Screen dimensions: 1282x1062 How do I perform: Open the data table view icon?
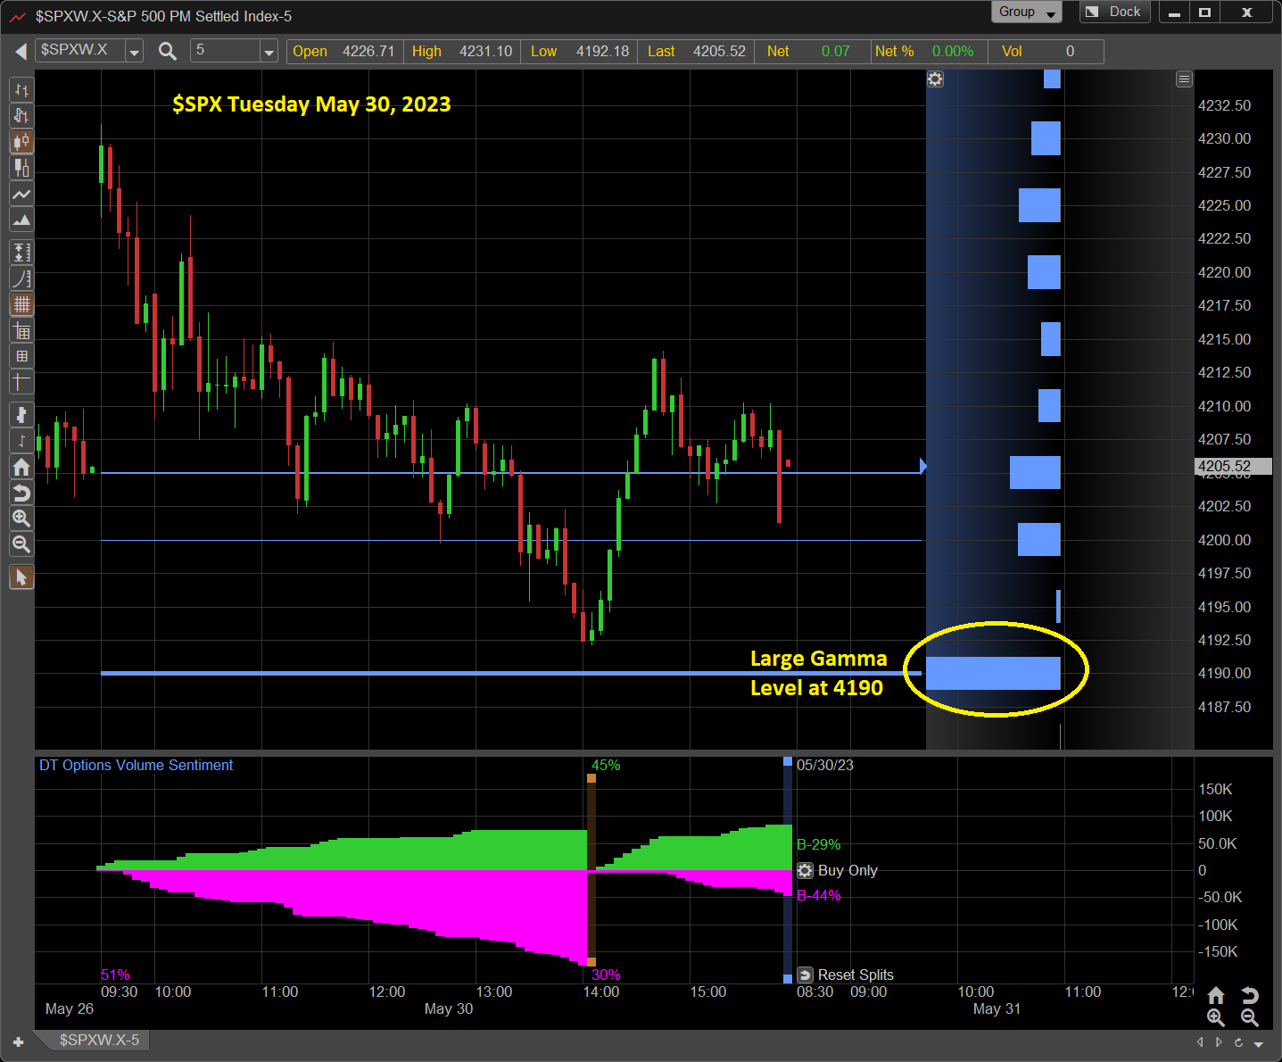pyautogui.click(x=21, y=331)
